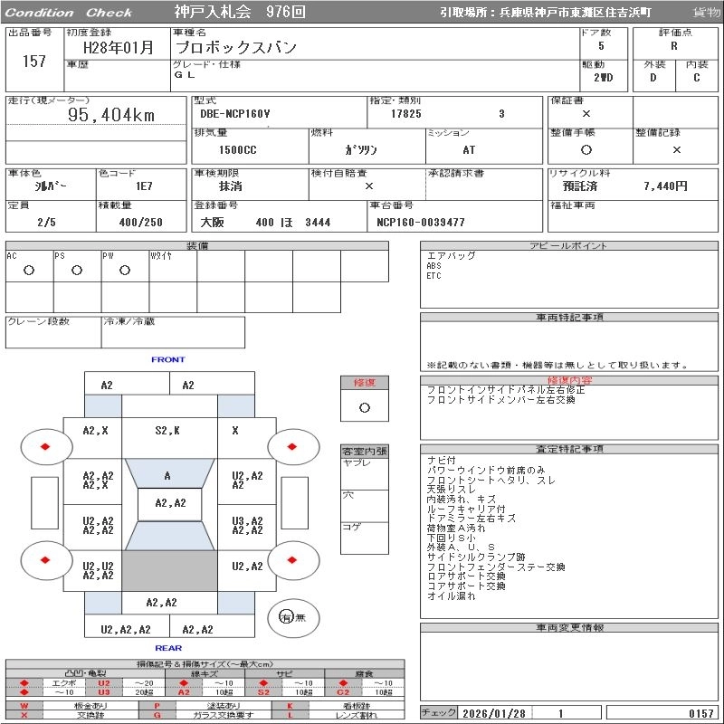724x724 pixels.
Task: Click the red diamond on the front-left wheel
Action: click(44, 446)
